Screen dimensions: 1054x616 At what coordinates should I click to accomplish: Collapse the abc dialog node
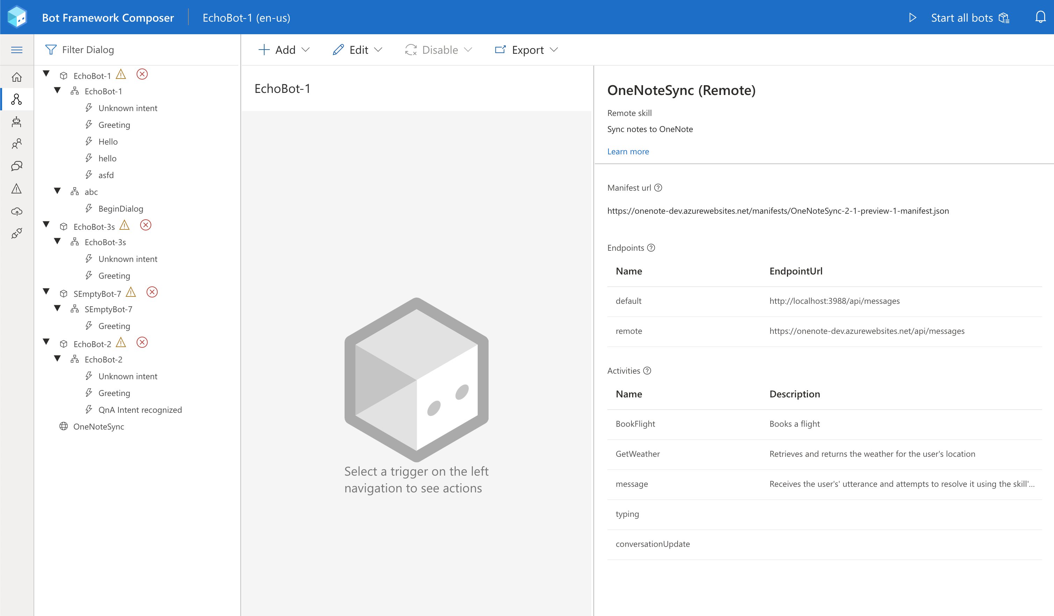tap(58, 191)
